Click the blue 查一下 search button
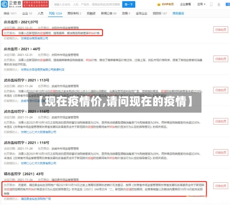 pyautogui.click(x=129, y=5)
